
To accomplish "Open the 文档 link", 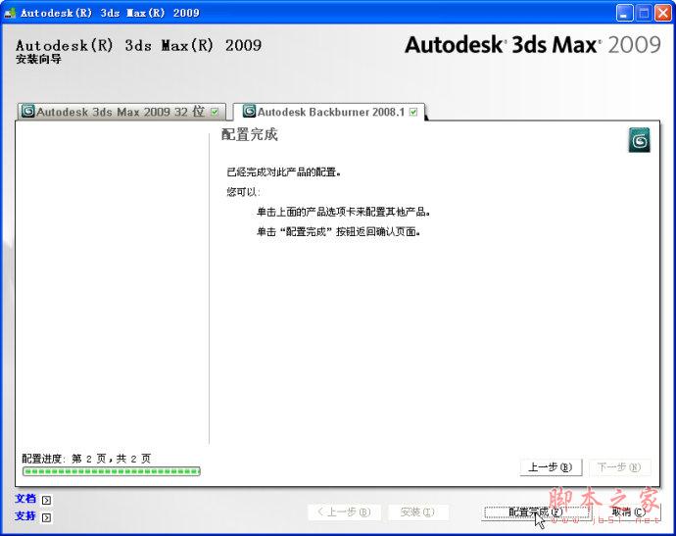I will click(25, 499).
